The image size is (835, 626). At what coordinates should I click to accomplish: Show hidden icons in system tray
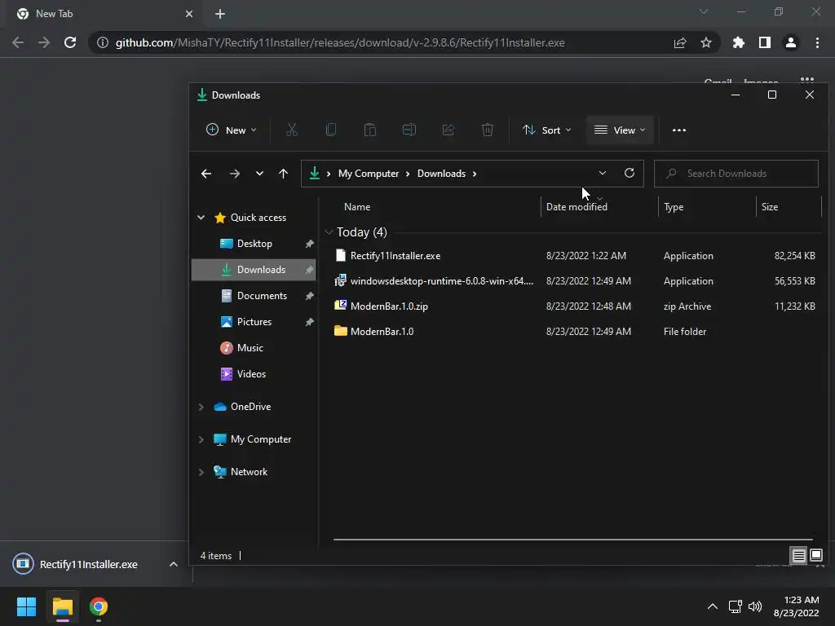(712, 606)
